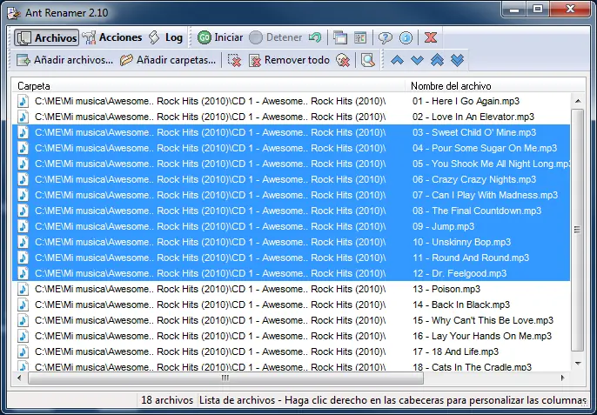This screenshot has width=597, height=415.
Task: Click Remover todo button
Action: tap(289, 60)
